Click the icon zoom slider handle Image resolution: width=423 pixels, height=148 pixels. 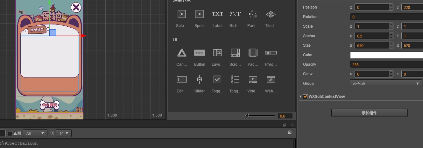247,116
